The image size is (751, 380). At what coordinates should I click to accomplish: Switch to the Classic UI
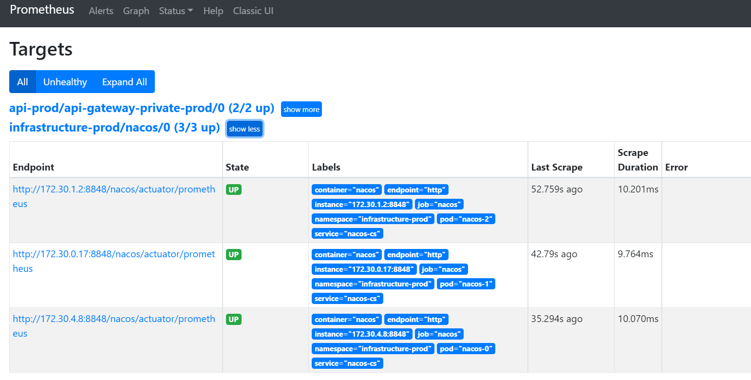point(253,11)
